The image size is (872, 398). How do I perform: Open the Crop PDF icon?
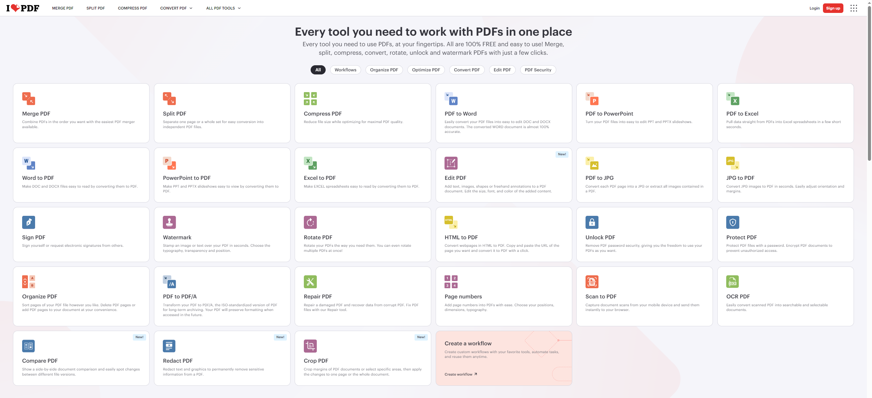(310, 346)
